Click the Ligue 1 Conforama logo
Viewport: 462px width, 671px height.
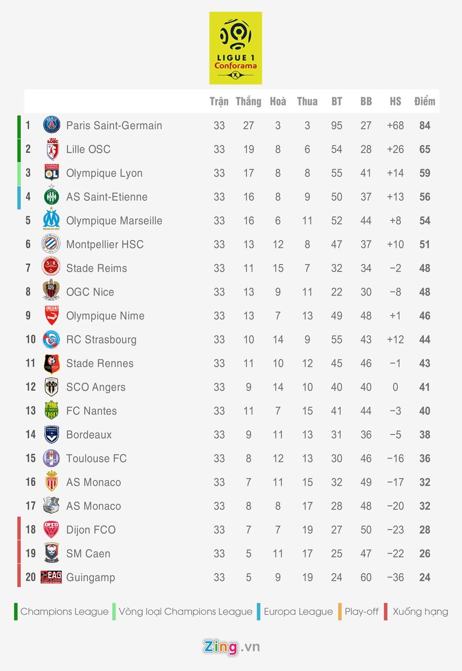click(x=236, y=48)
